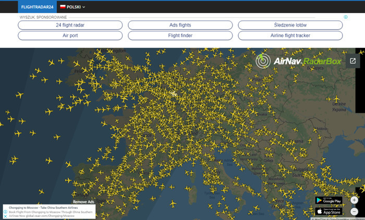Zoom out the map with minus button

pyautogui.click(x=354, y=211)
